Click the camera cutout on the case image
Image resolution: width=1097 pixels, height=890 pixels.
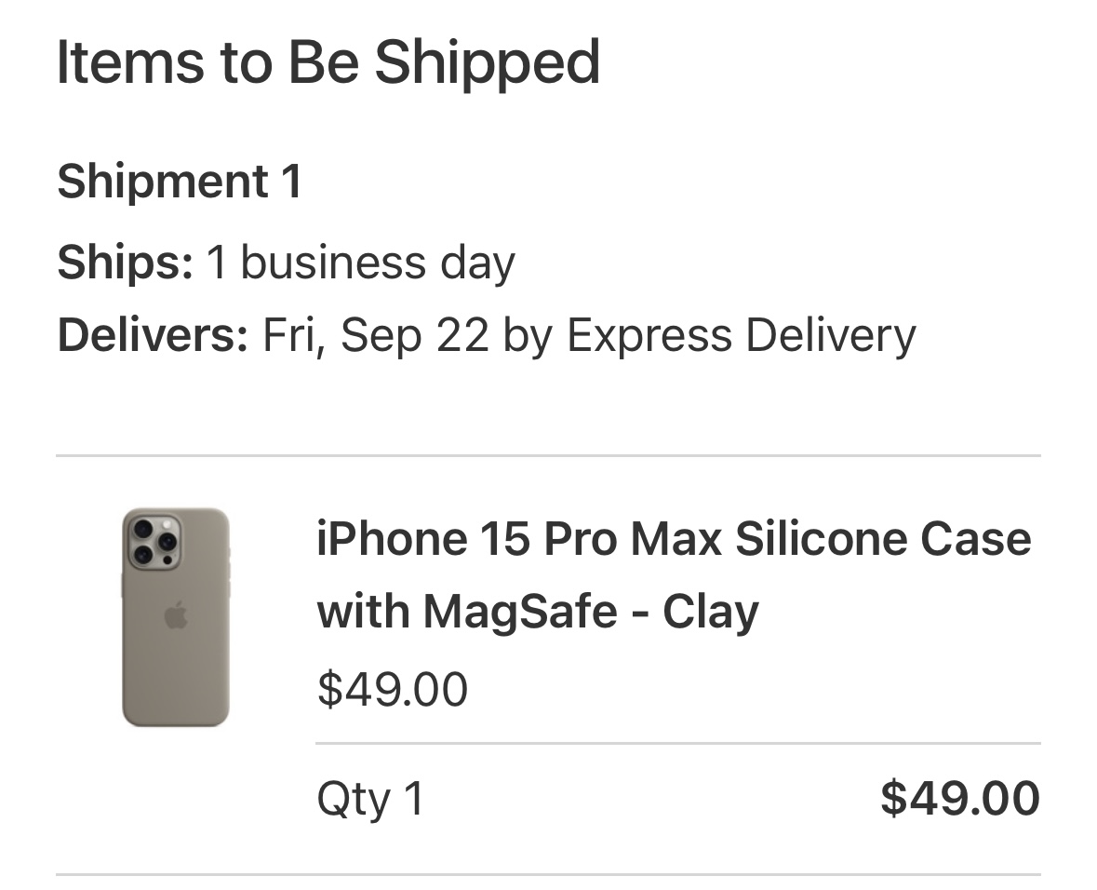[x=154, y=541]
